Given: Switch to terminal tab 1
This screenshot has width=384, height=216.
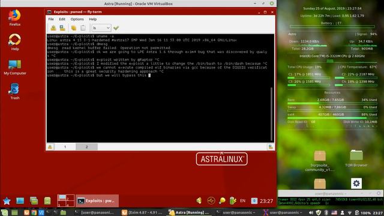Looking at the screenshot, I should (x=65, y=146).
